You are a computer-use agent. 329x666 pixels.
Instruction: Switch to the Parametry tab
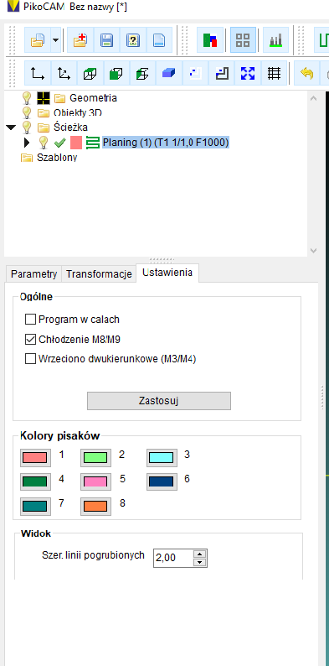pos(33,274)
